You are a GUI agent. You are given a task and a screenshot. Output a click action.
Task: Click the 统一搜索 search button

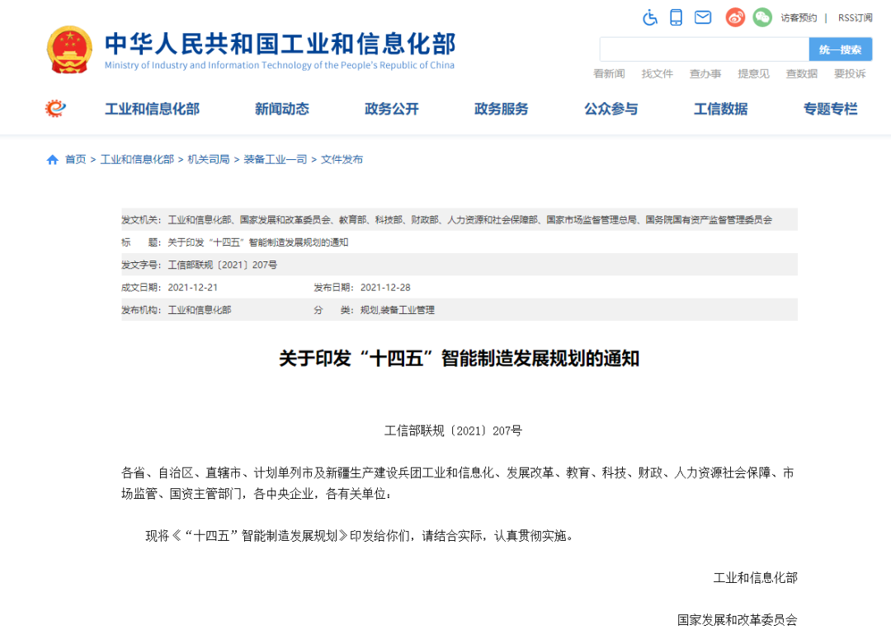[840, 49]
